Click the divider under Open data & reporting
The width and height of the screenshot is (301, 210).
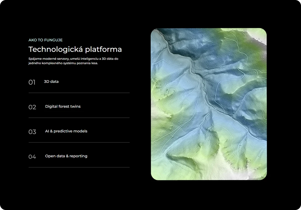[x=79, y=167]
